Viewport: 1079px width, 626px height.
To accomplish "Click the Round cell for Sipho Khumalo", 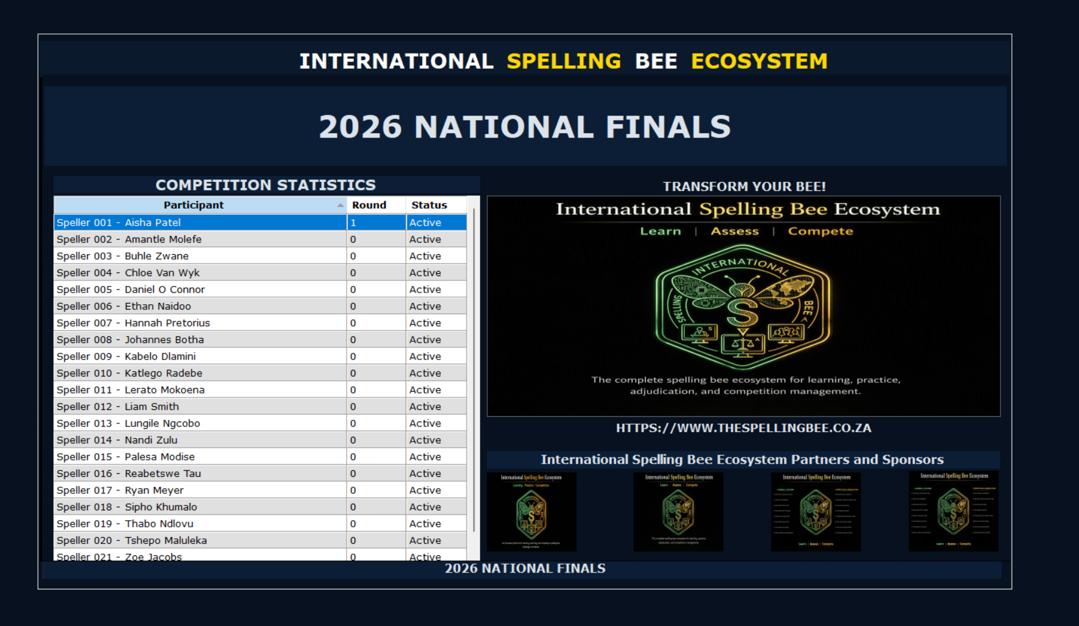I will pos(376,507).
